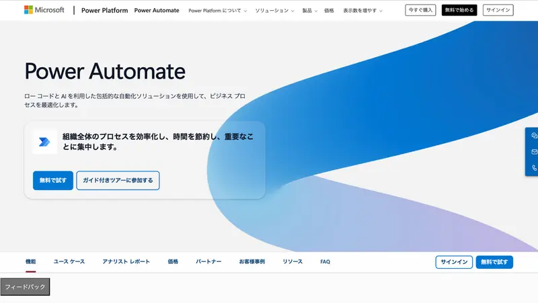The width and height of the screenshot is (538, 303).
Task: Select the リソース tab
Action: [x=293, y=261]
